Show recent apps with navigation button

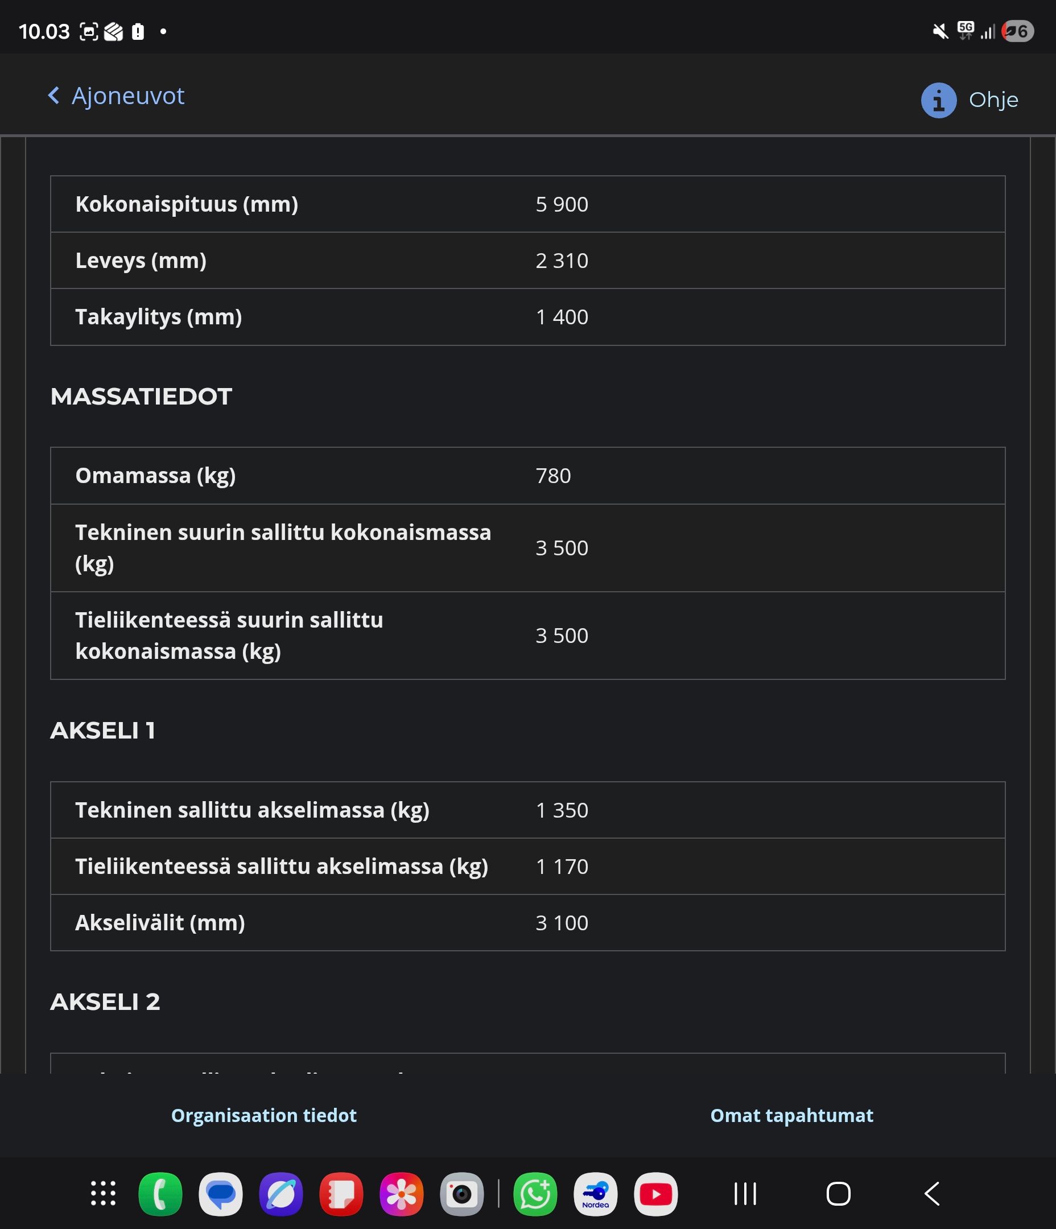745,1193
